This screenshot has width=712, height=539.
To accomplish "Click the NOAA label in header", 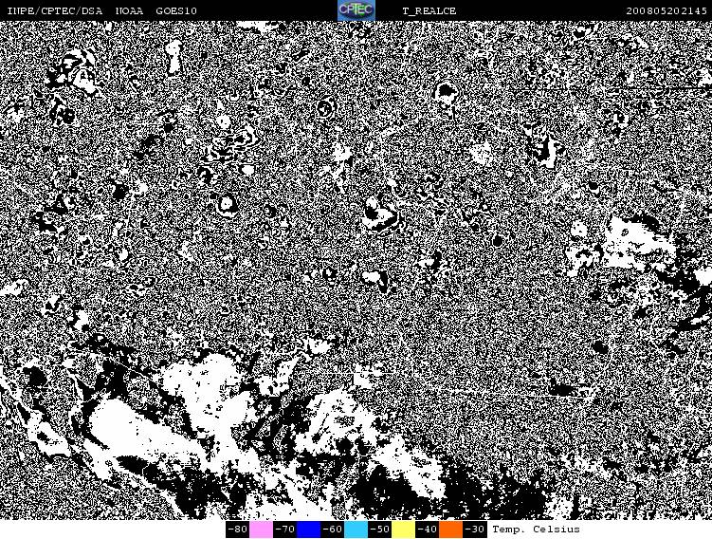I will [x=129, y=10].
